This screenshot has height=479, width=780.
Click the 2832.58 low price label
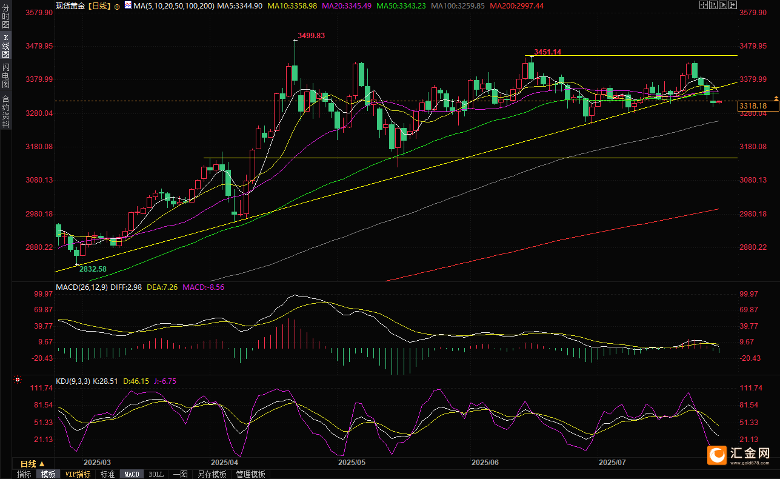pyautogui.click(x=93, y=269)
